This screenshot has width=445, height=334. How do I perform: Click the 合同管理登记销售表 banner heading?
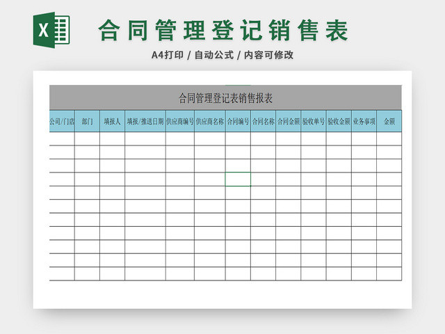pyautogui.click(x=223, y=31)
